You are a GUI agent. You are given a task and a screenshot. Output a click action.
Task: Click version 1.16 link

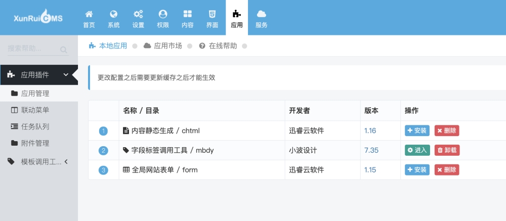pos(370,130)
